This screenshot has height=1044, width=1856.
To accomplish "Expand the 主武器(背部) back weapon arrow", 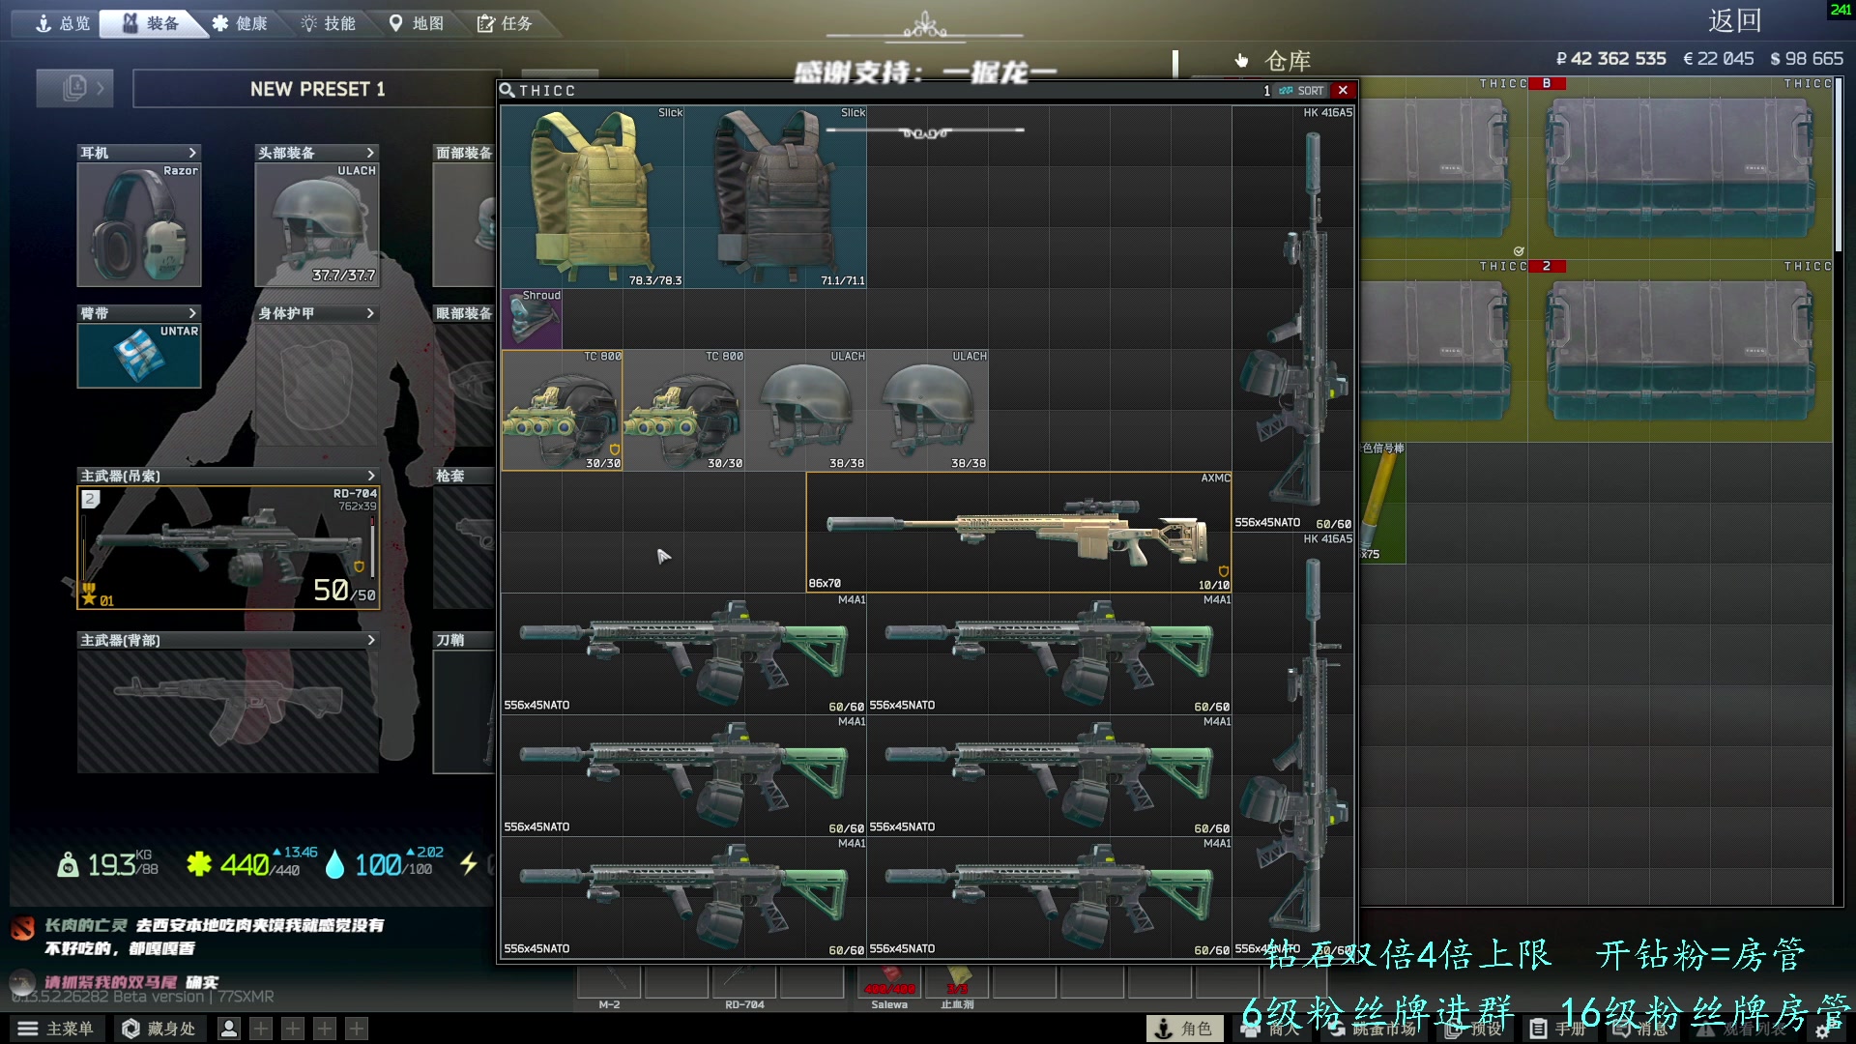I will pyautogui.click(x=371, y=640).
